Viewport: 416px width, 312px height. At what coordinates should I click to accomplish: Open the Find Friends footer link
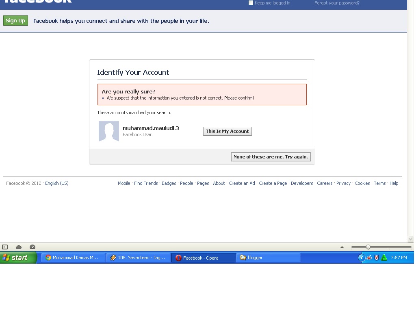tap(146, 183)
